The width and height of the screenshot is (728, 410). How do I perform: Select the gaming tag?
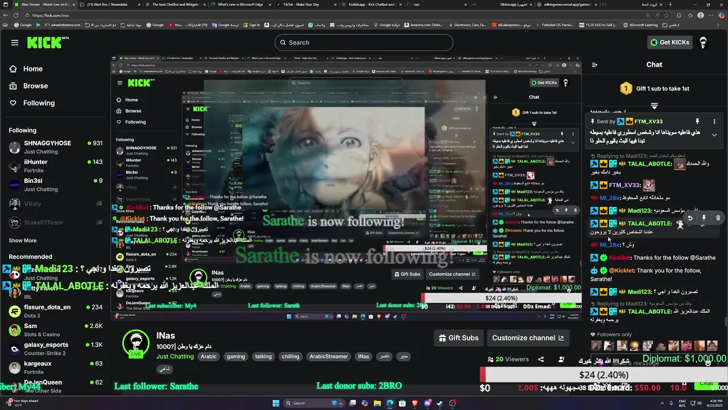[x=235, y=356]
